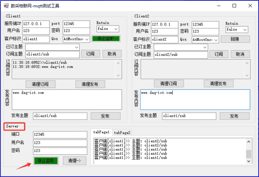The width and height of the screenshot is (259, 177).
Task: Click server log scroll down arrow
Action: pyautogui.click(x=249, y=161)
